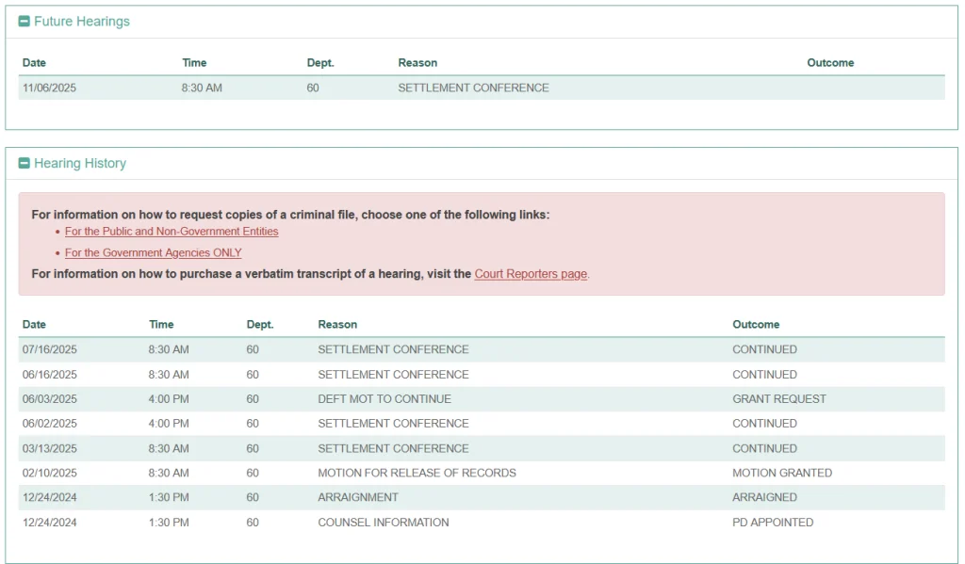Collapse the Hearing History section minus icon
The image size is (965, 564).
[x=25, y=164]
